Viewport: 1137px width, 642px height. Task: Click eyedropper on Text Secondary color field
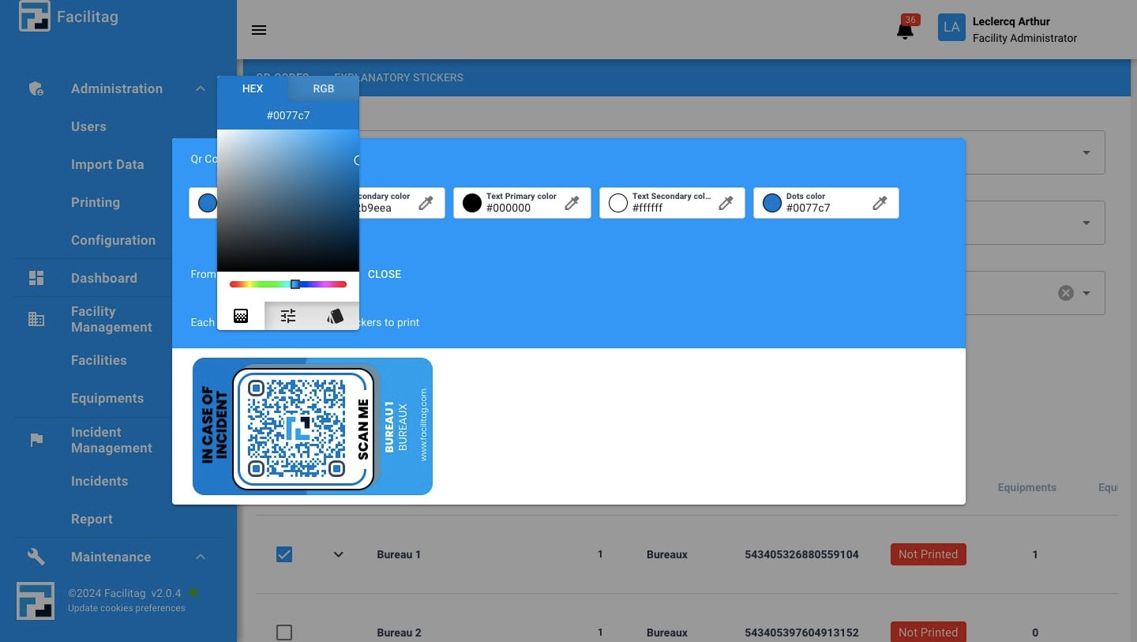725,204
